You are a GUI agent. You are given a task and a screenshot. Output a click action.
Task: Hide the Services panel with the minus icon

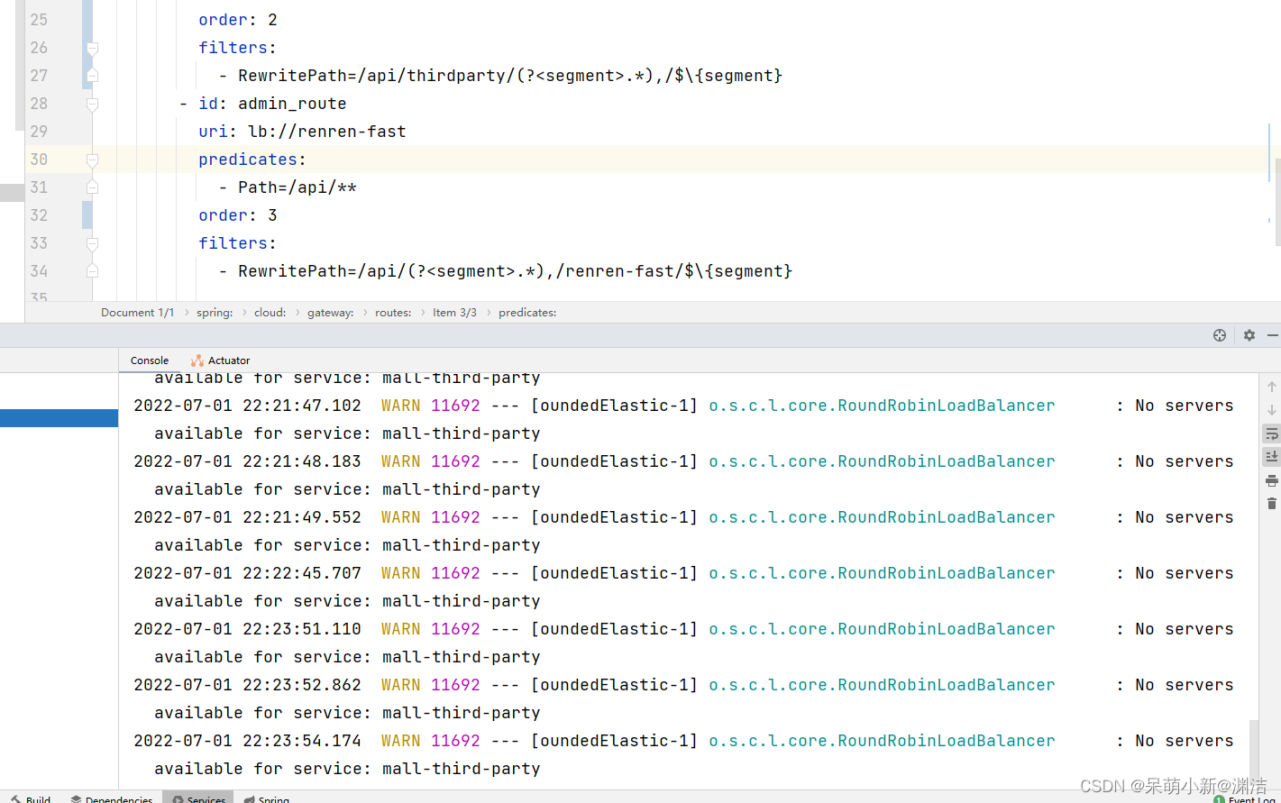coord(1273,335)
